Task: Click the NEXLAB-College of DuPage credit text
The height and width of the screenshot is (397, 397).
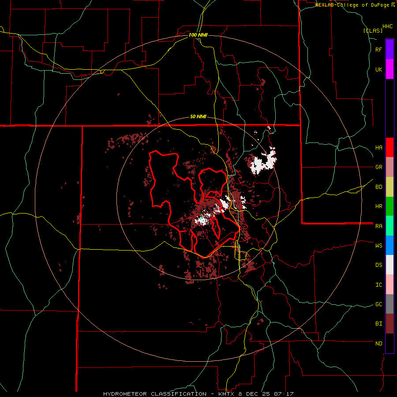Action: (x=352, y=5)
